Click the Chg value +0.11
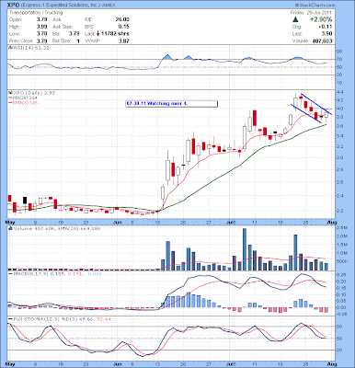 click(326, 27)
